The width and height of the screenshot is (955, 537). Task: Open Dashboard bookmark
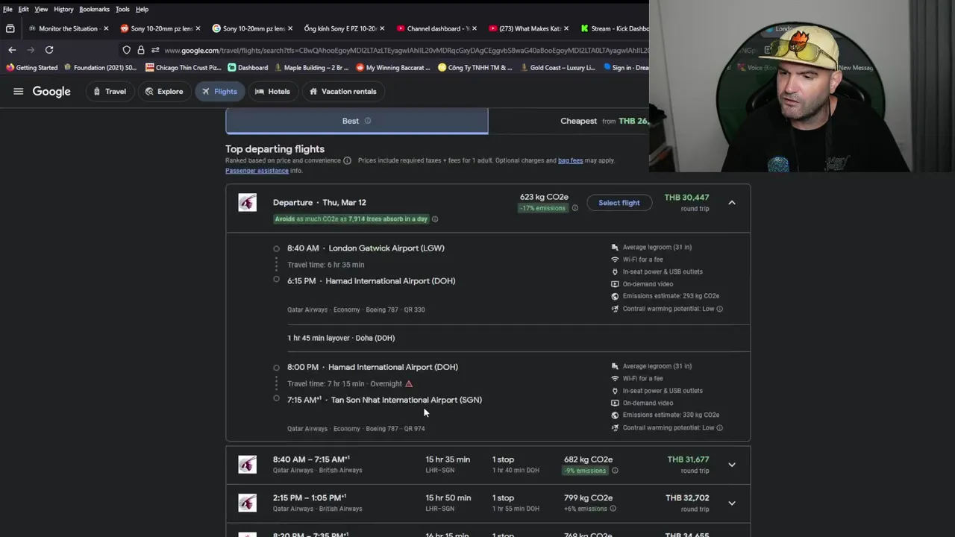coord(248,67)
